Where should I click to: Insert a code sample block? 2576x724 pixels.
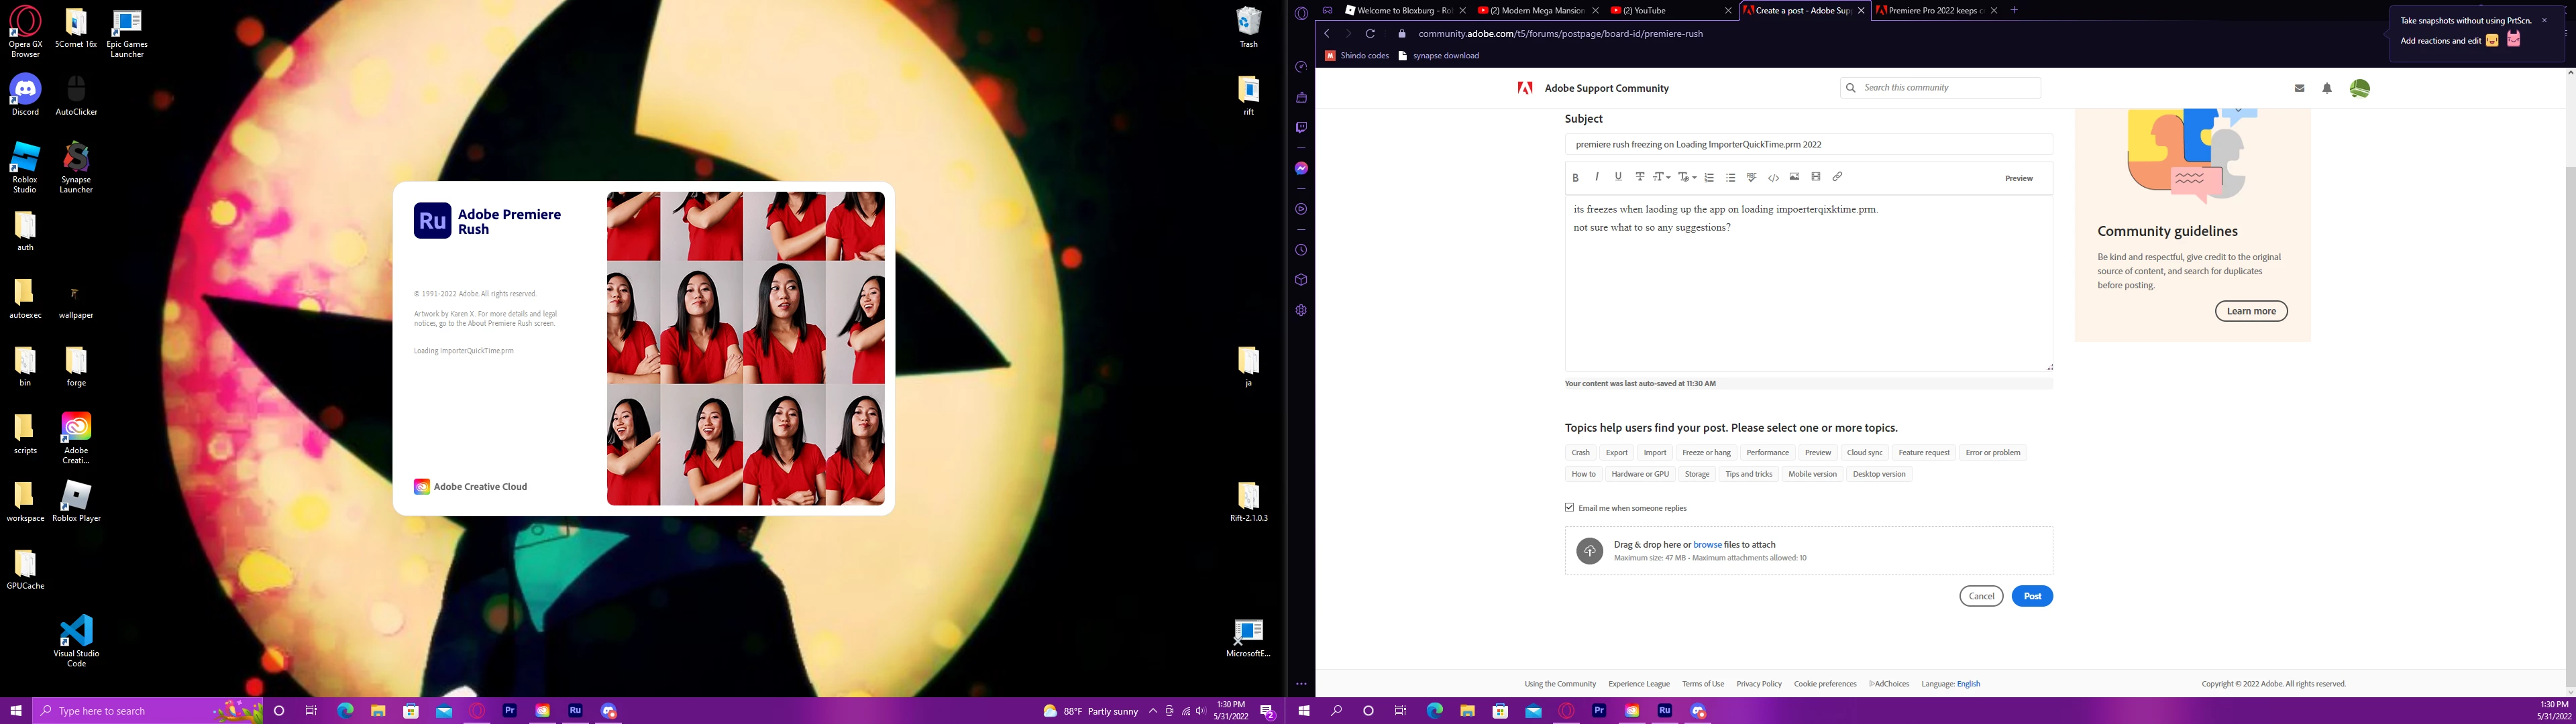[x=1773, y=178]
